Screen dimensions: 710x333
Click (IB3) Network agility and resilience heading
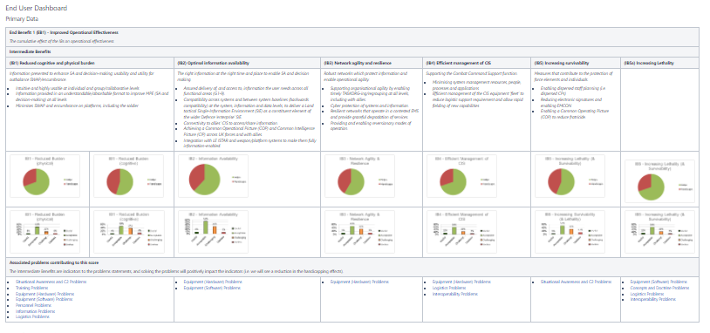pyautogui.click(x=358, y=63)
